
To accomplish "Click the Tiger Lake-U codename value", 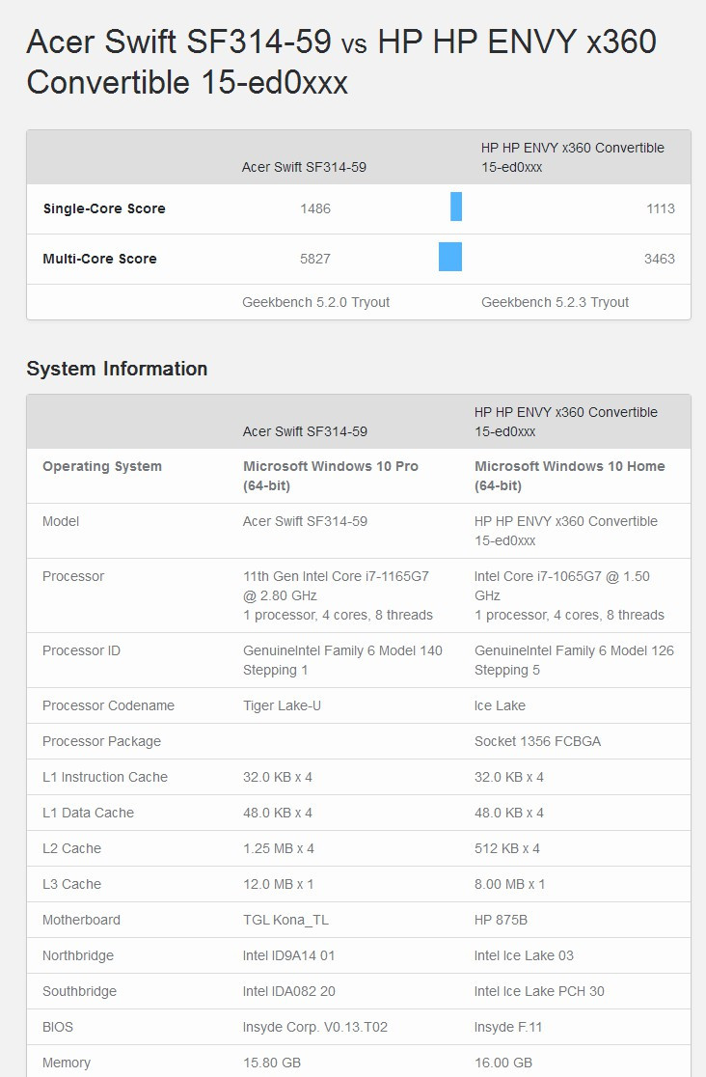I will [282, 705].
